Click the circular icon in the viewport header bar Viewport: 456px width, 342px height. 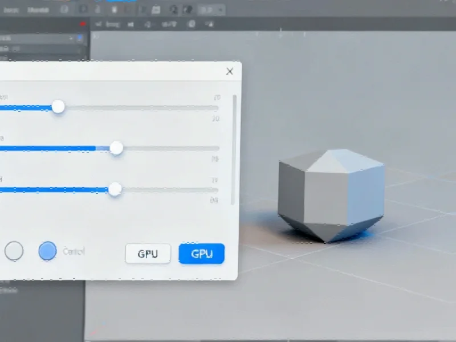click(x=192, y=24)
